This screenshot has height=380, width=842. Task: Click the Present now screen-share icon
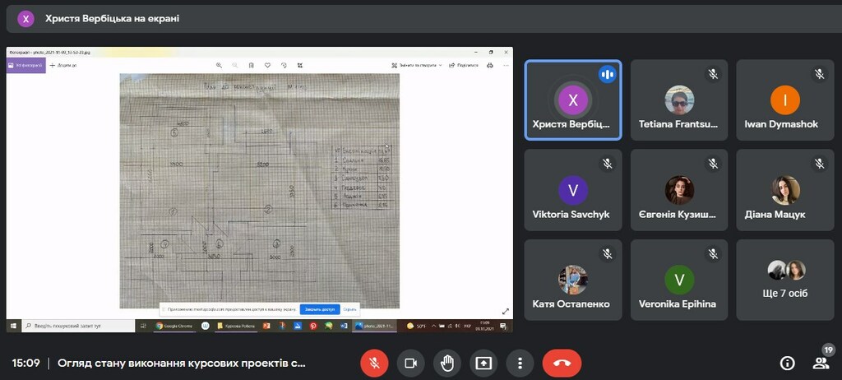click(483, 363)
